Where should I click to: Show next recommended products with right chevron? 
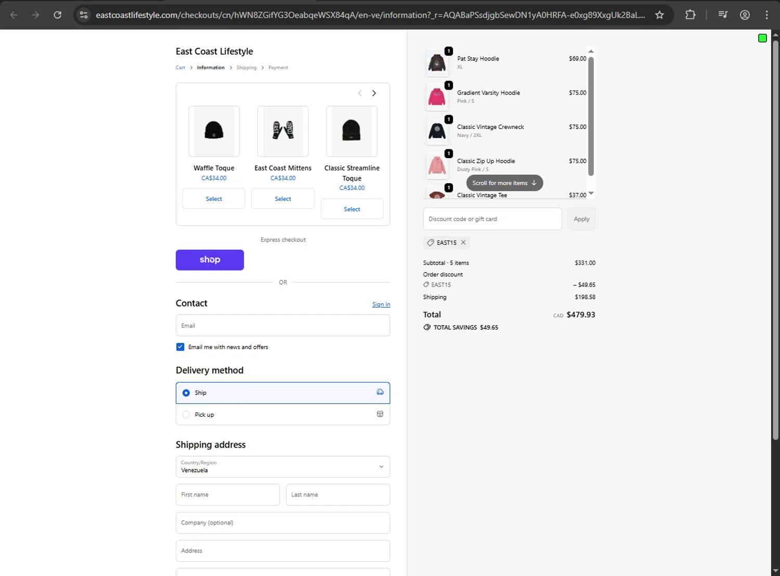[374, 93]
